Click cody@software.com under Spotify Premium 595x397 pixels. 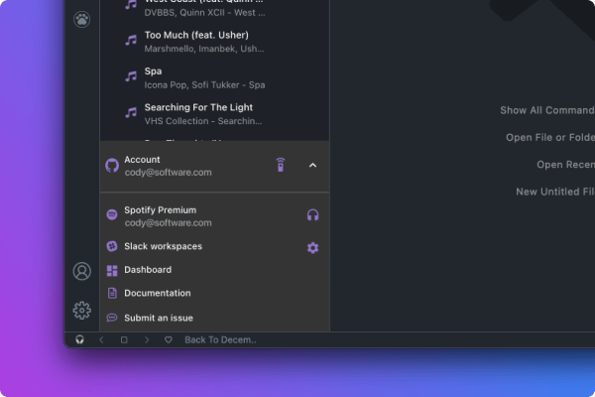tap(169, 223)
